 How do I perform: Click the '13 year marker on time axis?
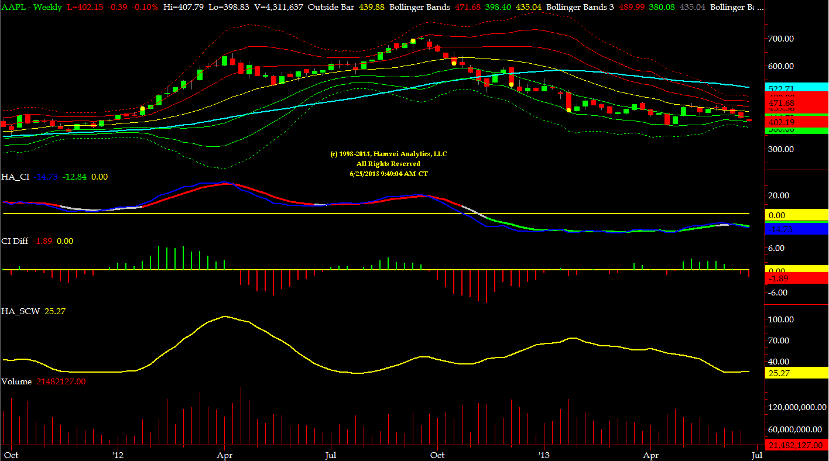544,455
